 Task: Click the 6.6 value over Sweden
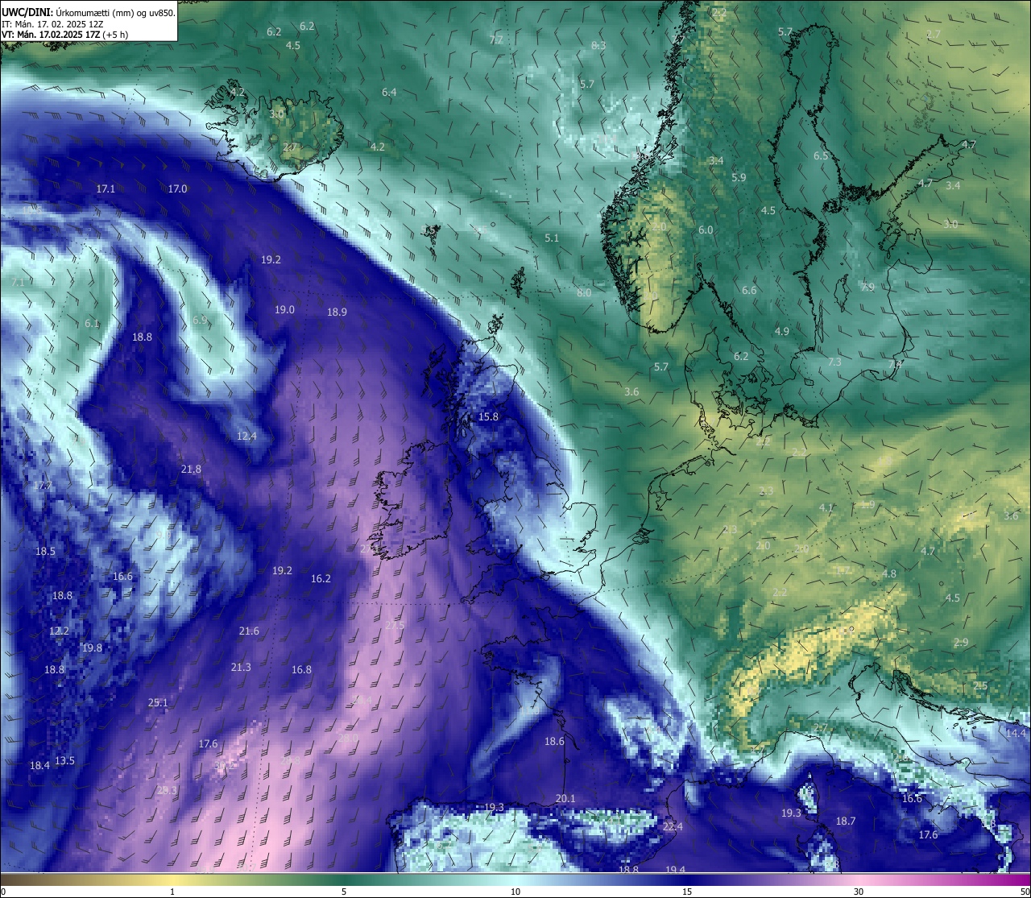click(749, 290)
